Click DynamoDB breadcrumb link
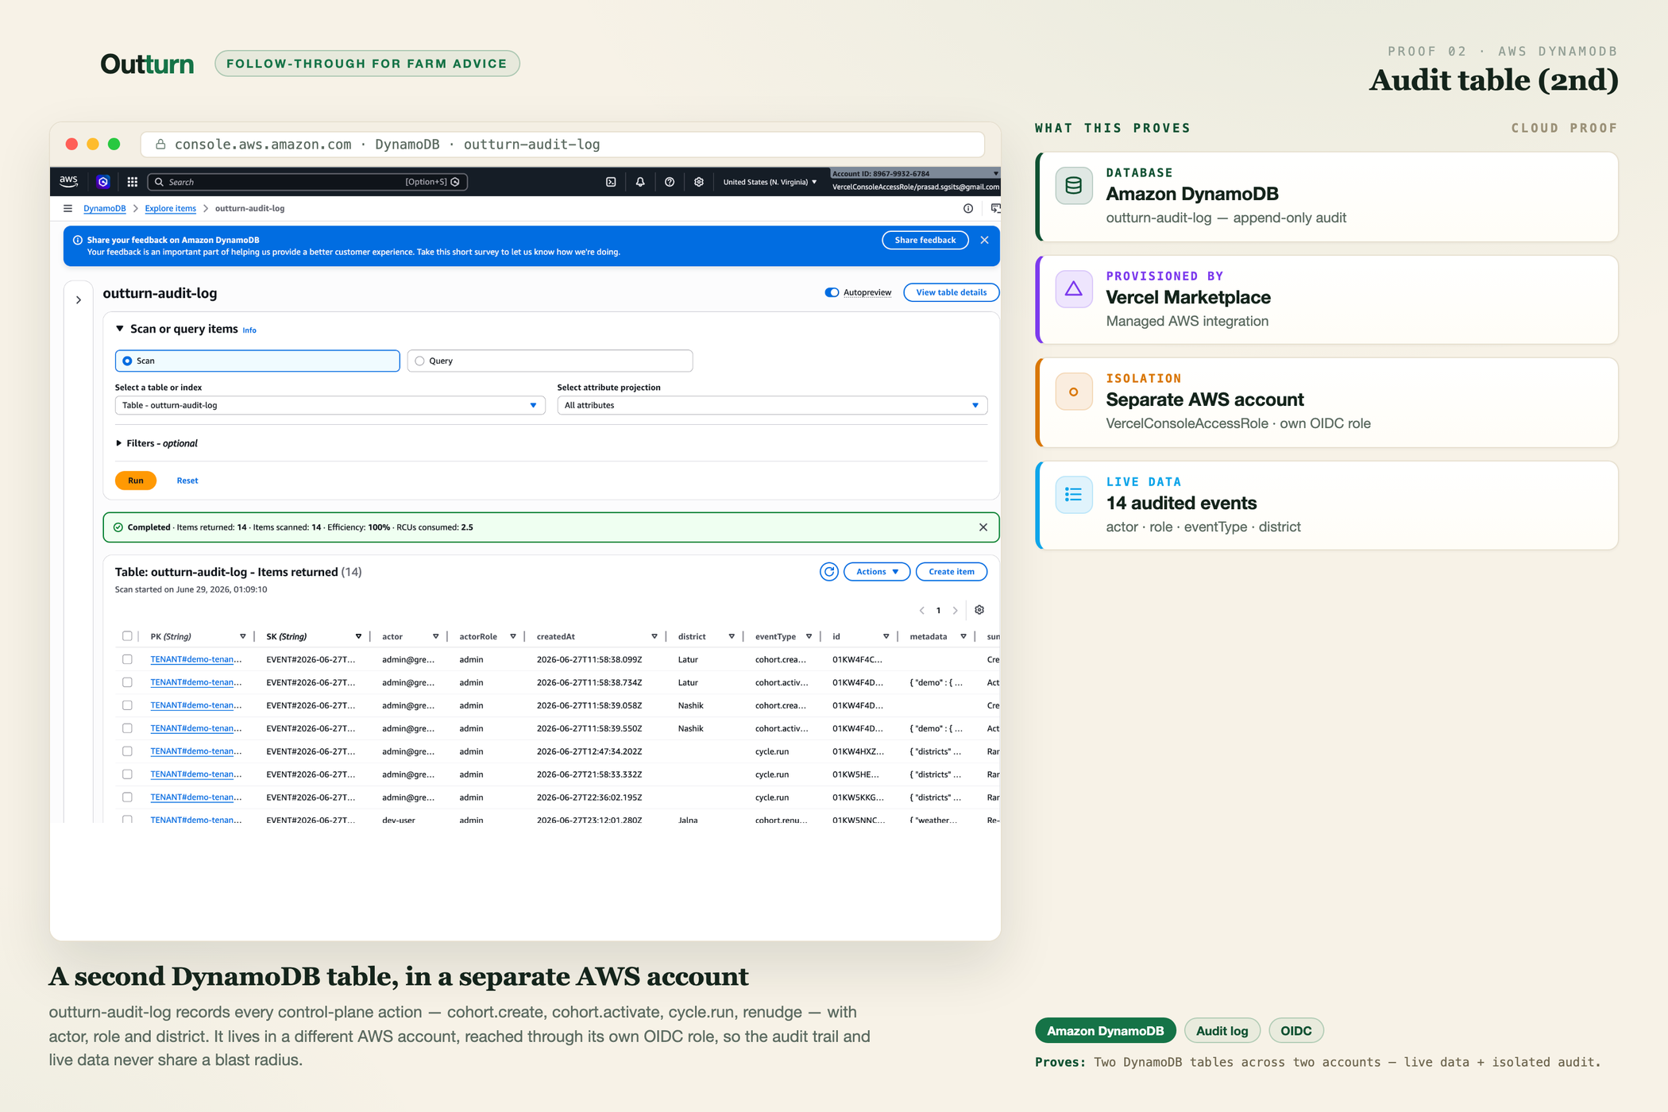This screenshot has width=1668, height=1112. 105,208
